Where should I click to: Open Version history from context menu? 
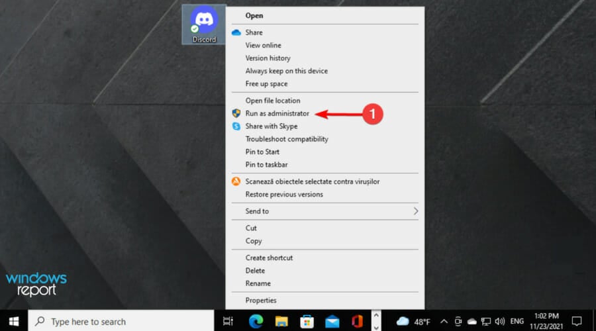[268, 58]
